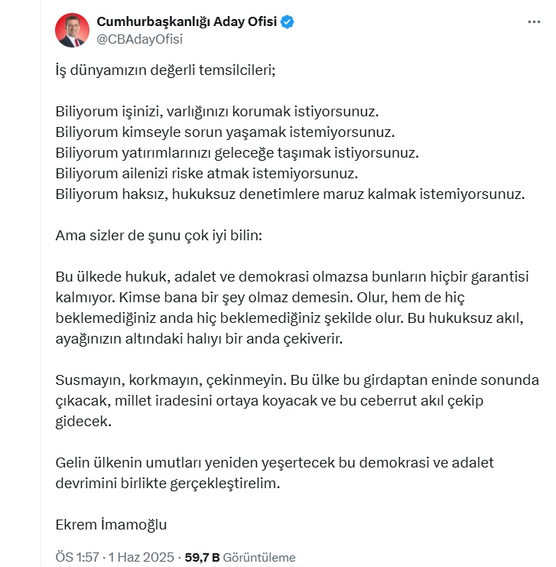Open the Cumhurbaşkanlığı Aday Ofisi display name
556x567 pixels.
[x=187, y=21]
